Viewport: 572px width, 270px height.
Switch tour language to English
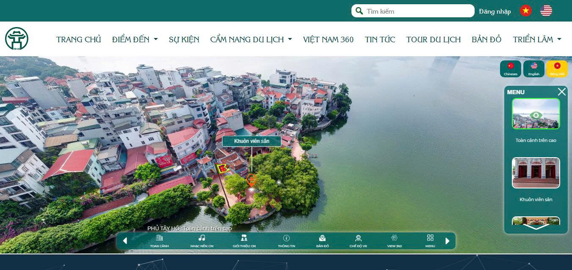tap(533, 69)
